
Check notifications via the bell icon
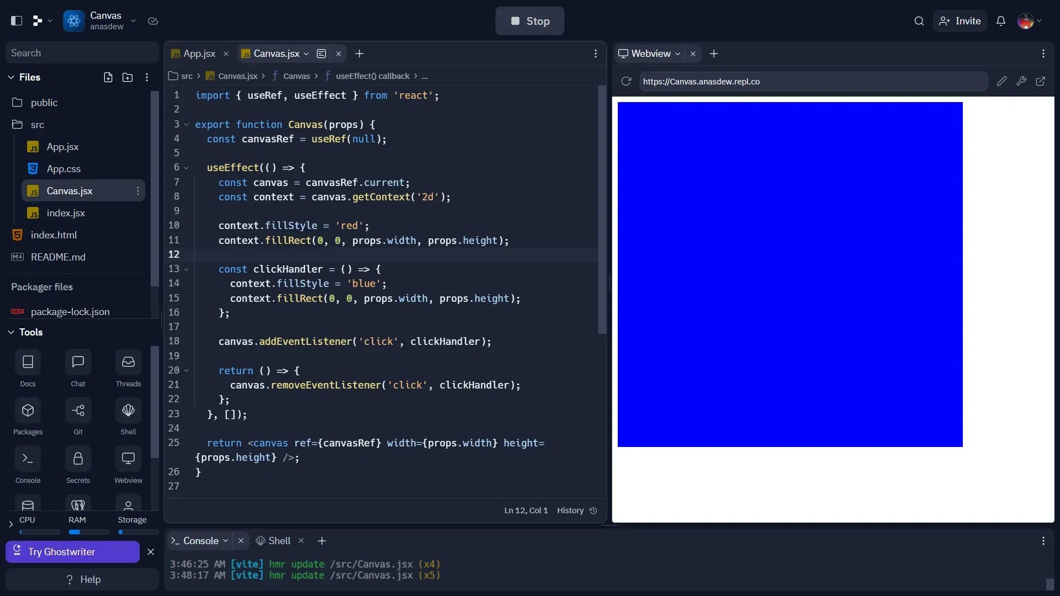point(1001,21)
